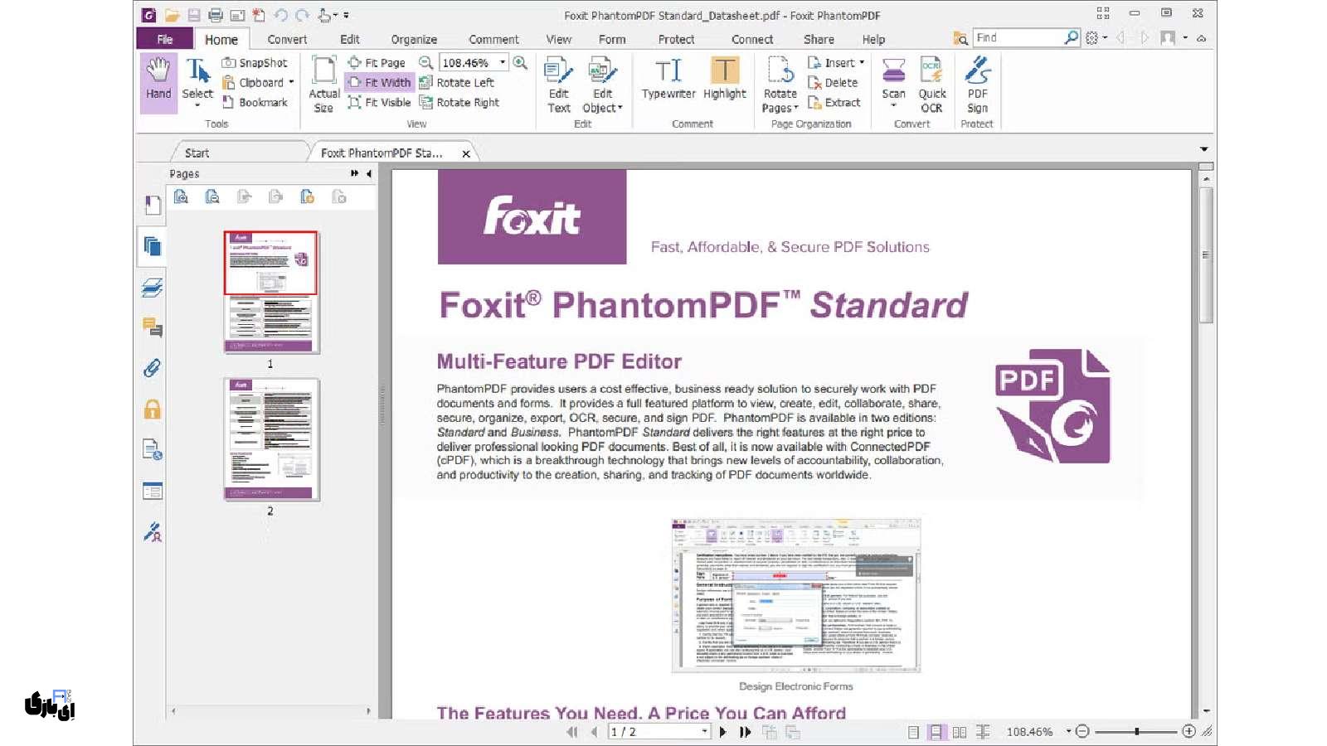This screenshot has width=1327, height=746.
Task: Open Digital Signatures panel icon
Action: 153,531
